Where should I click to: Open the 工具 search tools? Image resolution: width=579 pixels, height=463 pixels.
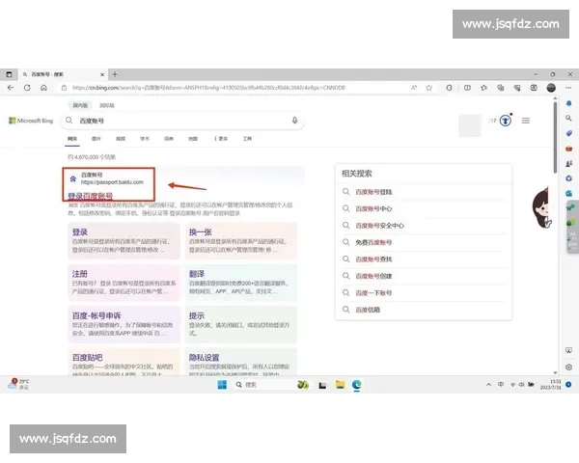pyautogui.click(x=247, y=139)
